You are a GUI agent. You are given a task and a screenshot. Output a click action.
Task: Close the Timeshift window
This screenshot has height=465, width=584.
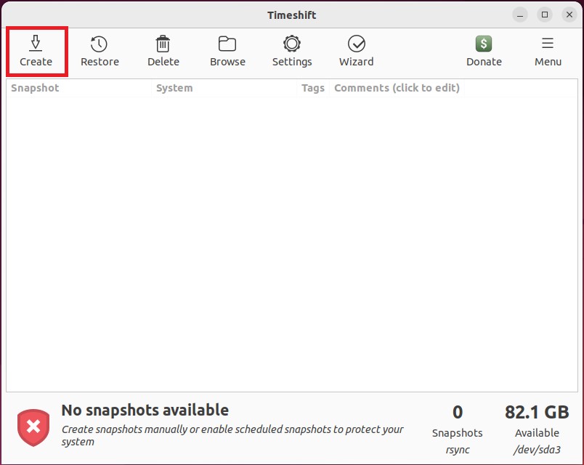pos(569,15)
